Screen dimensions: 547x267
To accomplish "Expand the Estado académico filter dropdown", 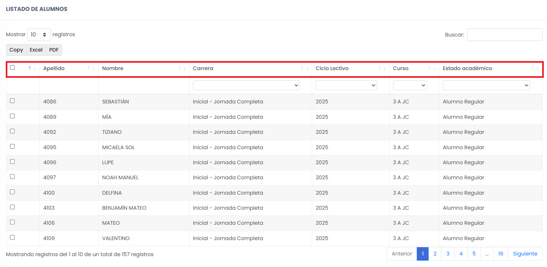I will pyautogui.click(x=486, y=85).
